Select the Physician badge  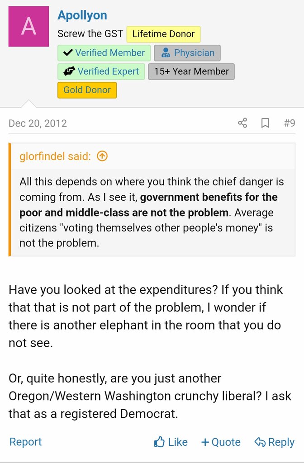(187, 53)
